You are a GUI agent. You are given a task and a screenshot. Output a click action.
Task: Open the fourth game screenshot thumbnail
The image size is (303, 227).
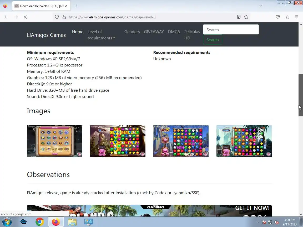tap(244, 141)
